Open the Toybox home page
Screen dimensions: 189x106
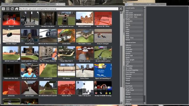pyautogui.click(x=17, y=9)
